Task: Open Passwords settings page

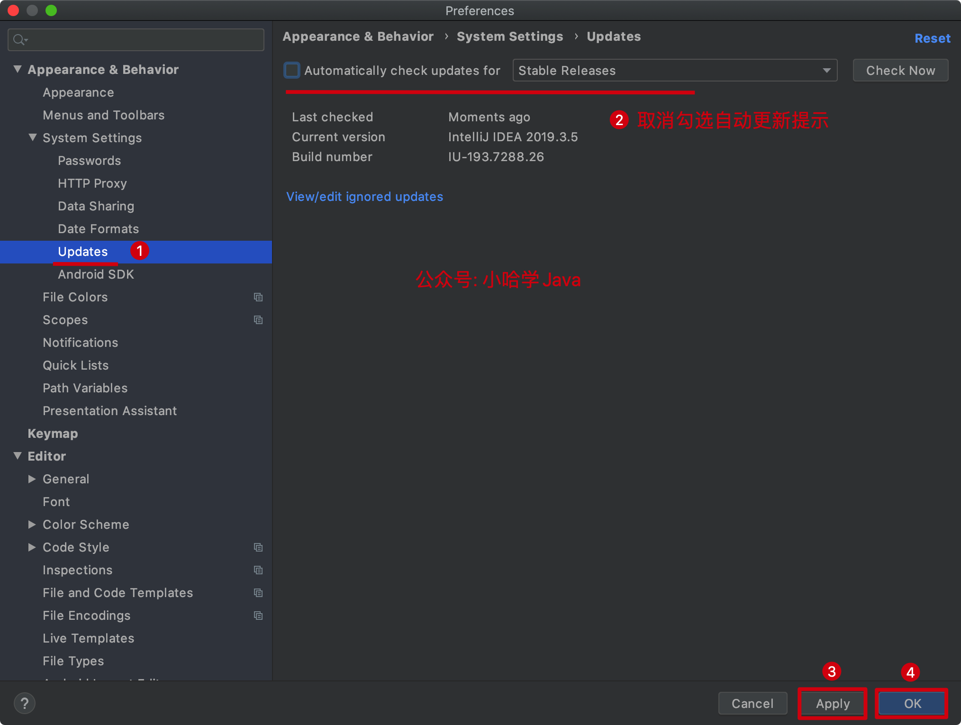Action: pyautogui.click(x=90, y=161)
